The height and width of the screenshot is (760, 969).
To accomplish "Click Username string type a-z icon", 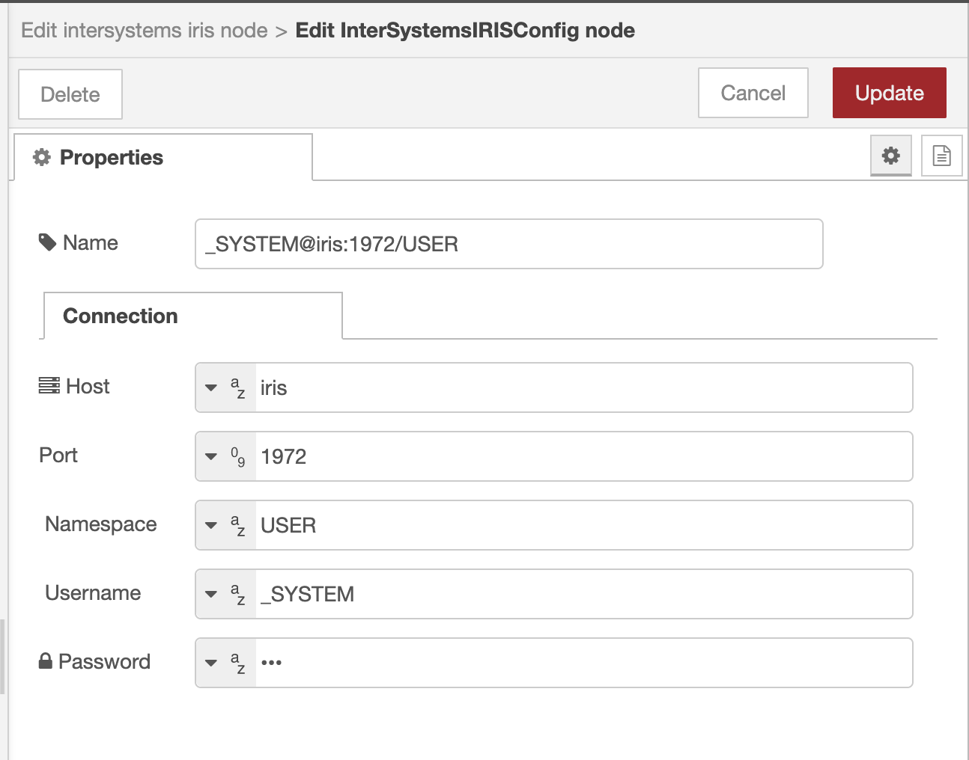I will click(237, 594).
